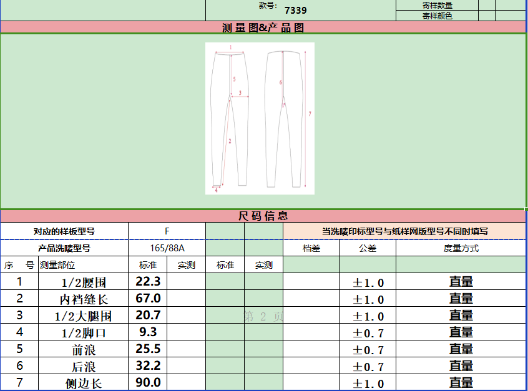Select the tolerance cell in the 前浪 row
Image resolution: width=528 pixels, height=391 pixels.
pos(368,349)
